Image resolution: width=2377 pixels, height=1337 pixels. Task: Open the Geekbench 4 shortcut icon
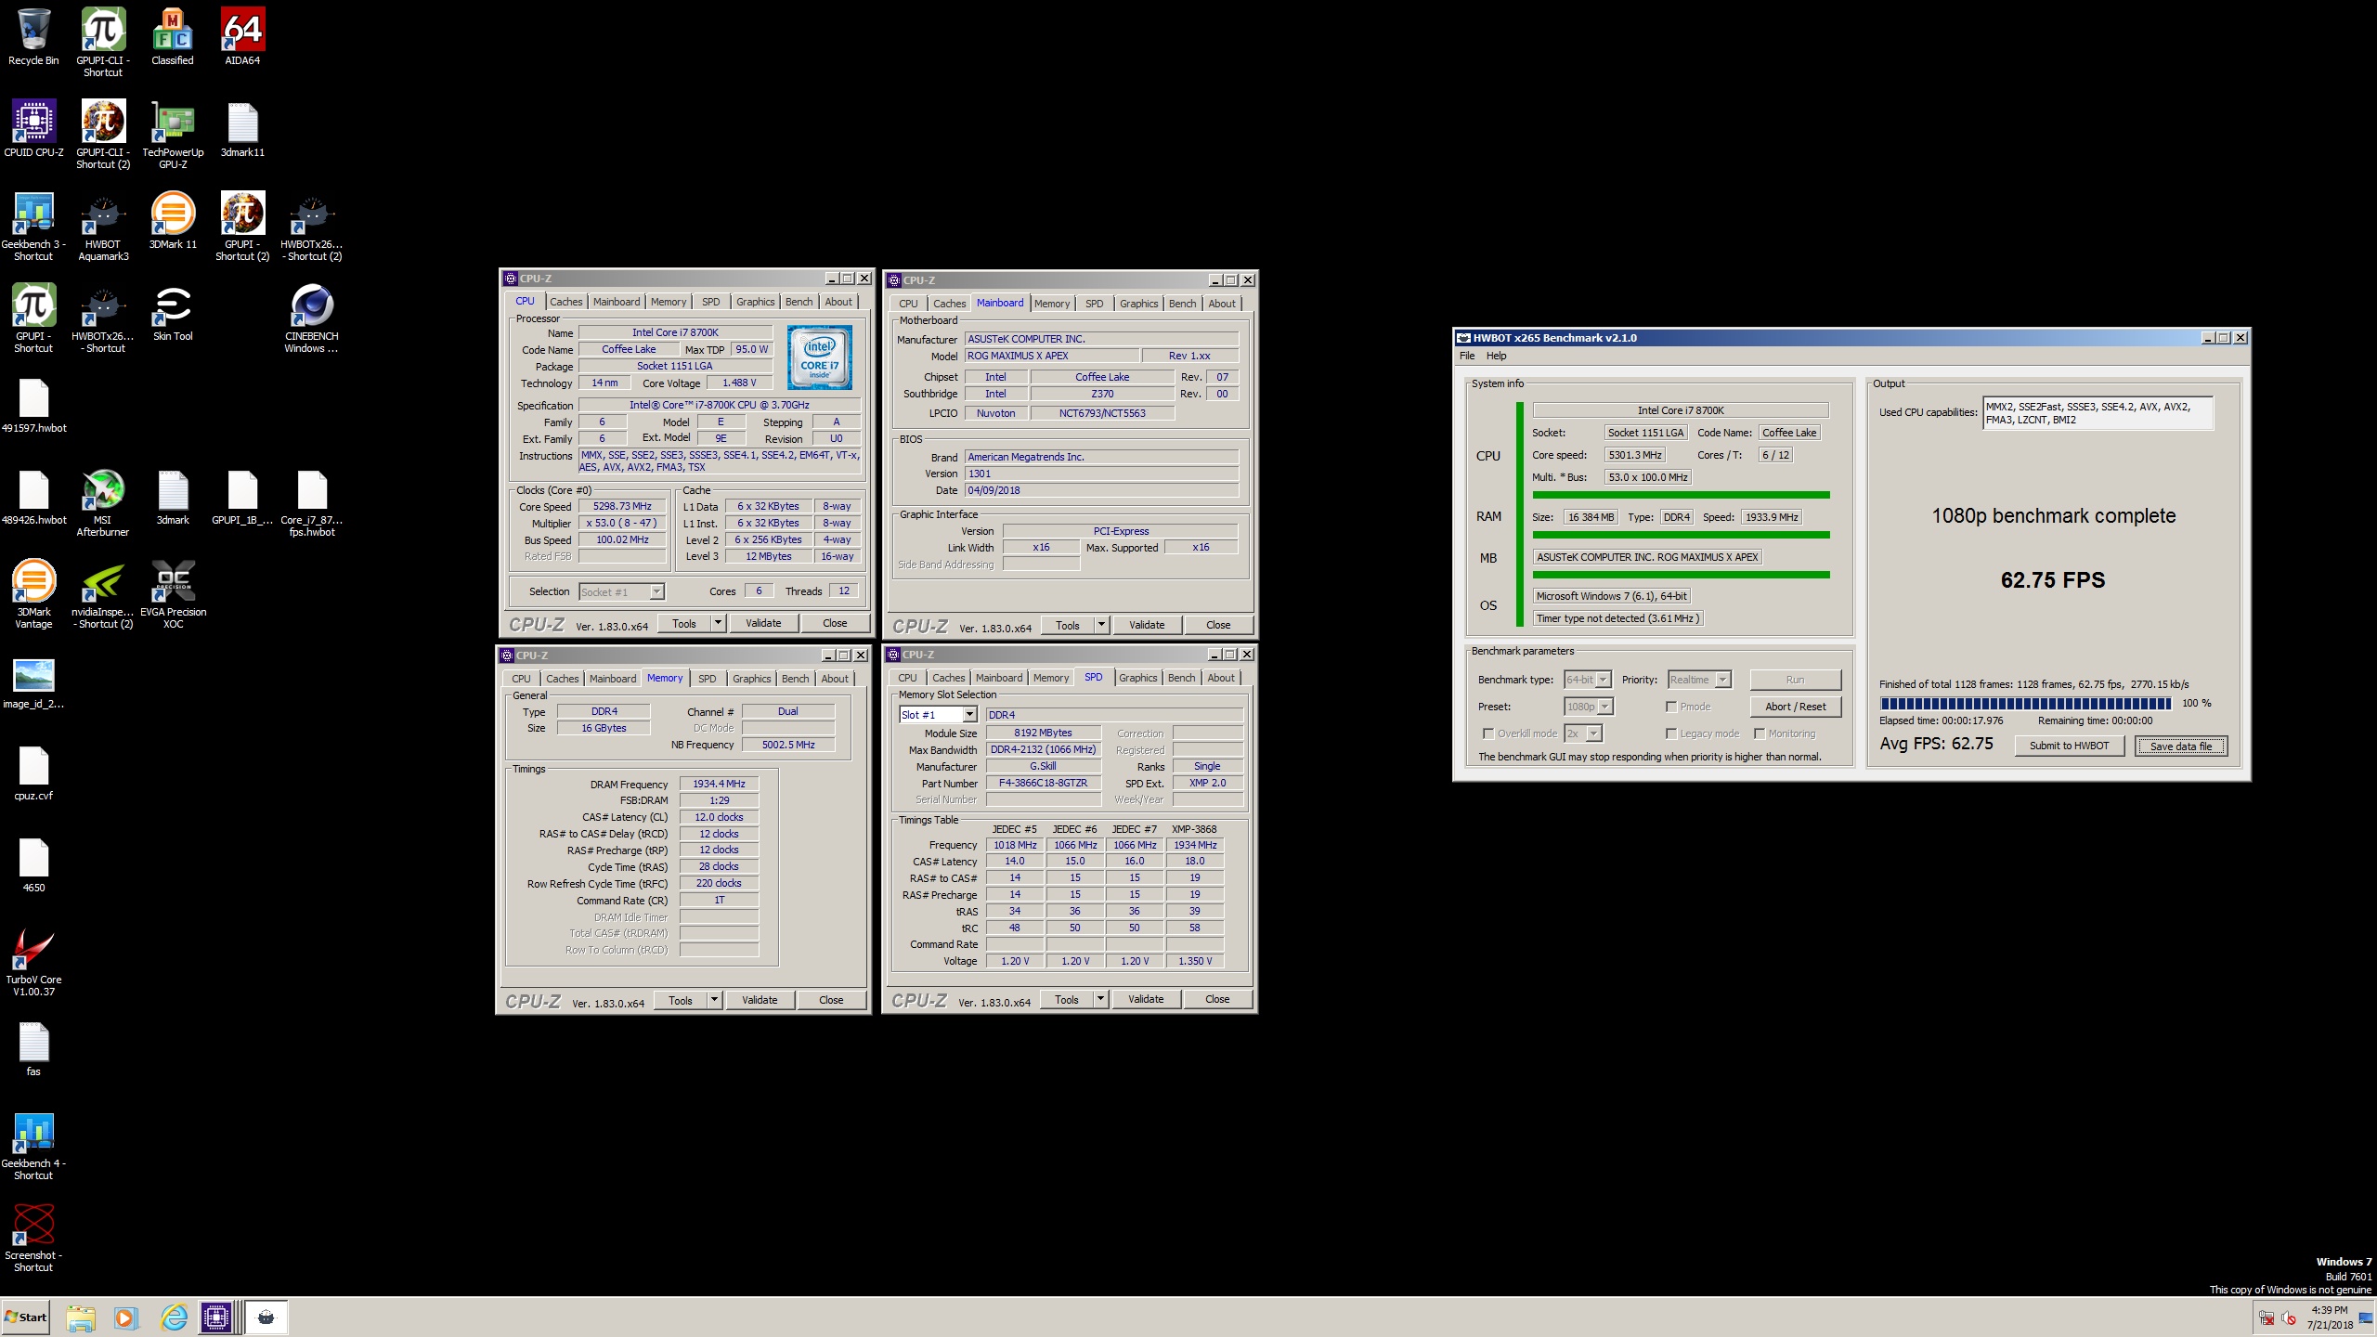[x=33, y=1146]
